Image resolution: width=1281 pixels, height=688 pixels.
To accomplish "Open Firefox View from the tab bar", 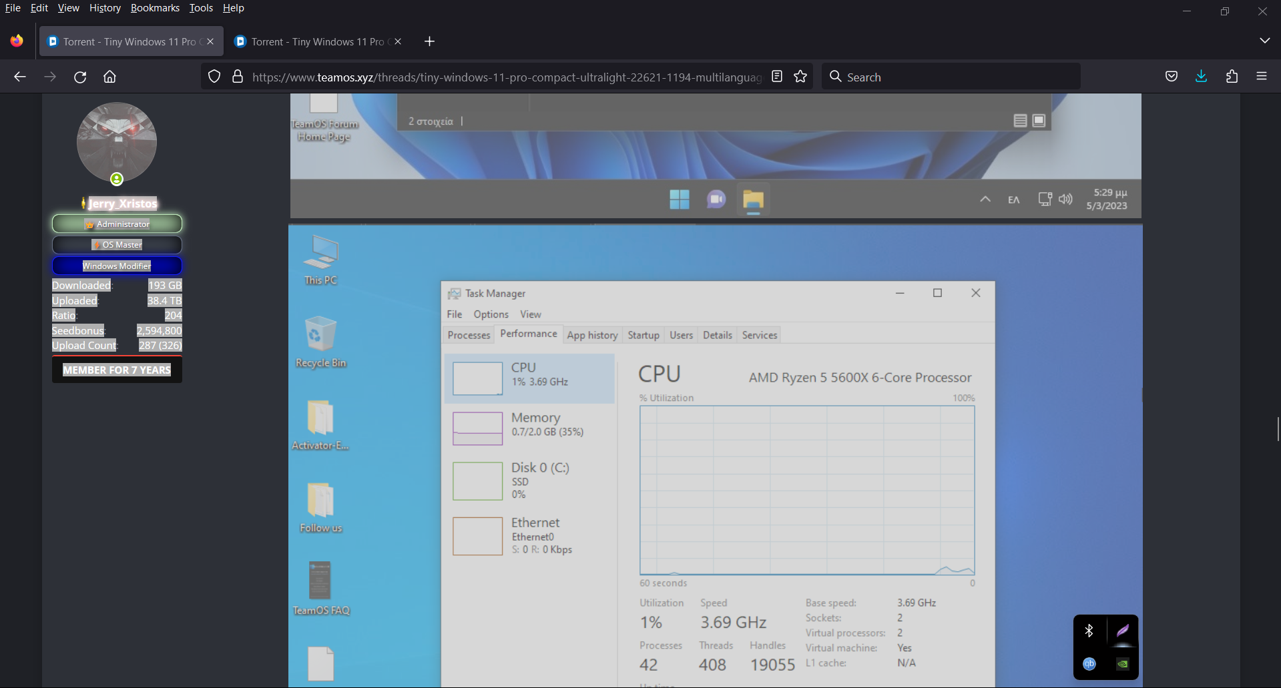I will (x=17, y=41).
